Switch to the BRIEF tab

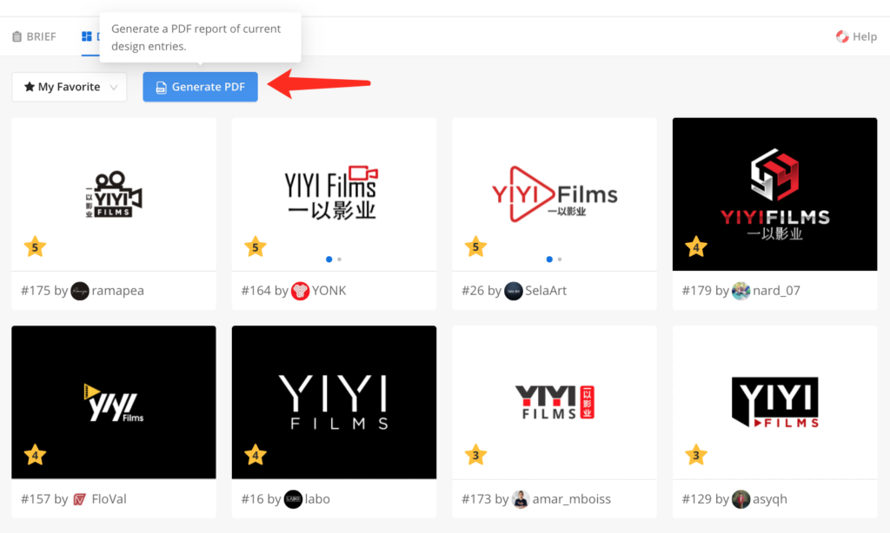tap(34, 36)
